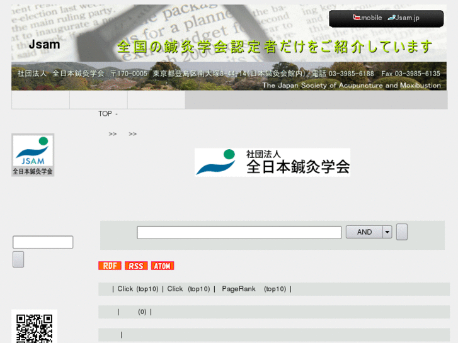Click the submit button beside AND dropdown

click(x=402, y=232)
